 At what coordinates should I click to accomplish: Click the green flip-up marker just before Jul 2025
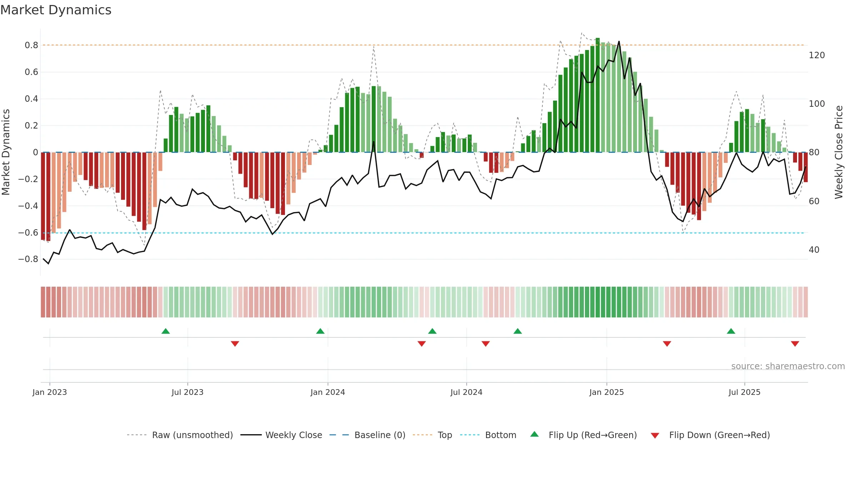(731, 331)
